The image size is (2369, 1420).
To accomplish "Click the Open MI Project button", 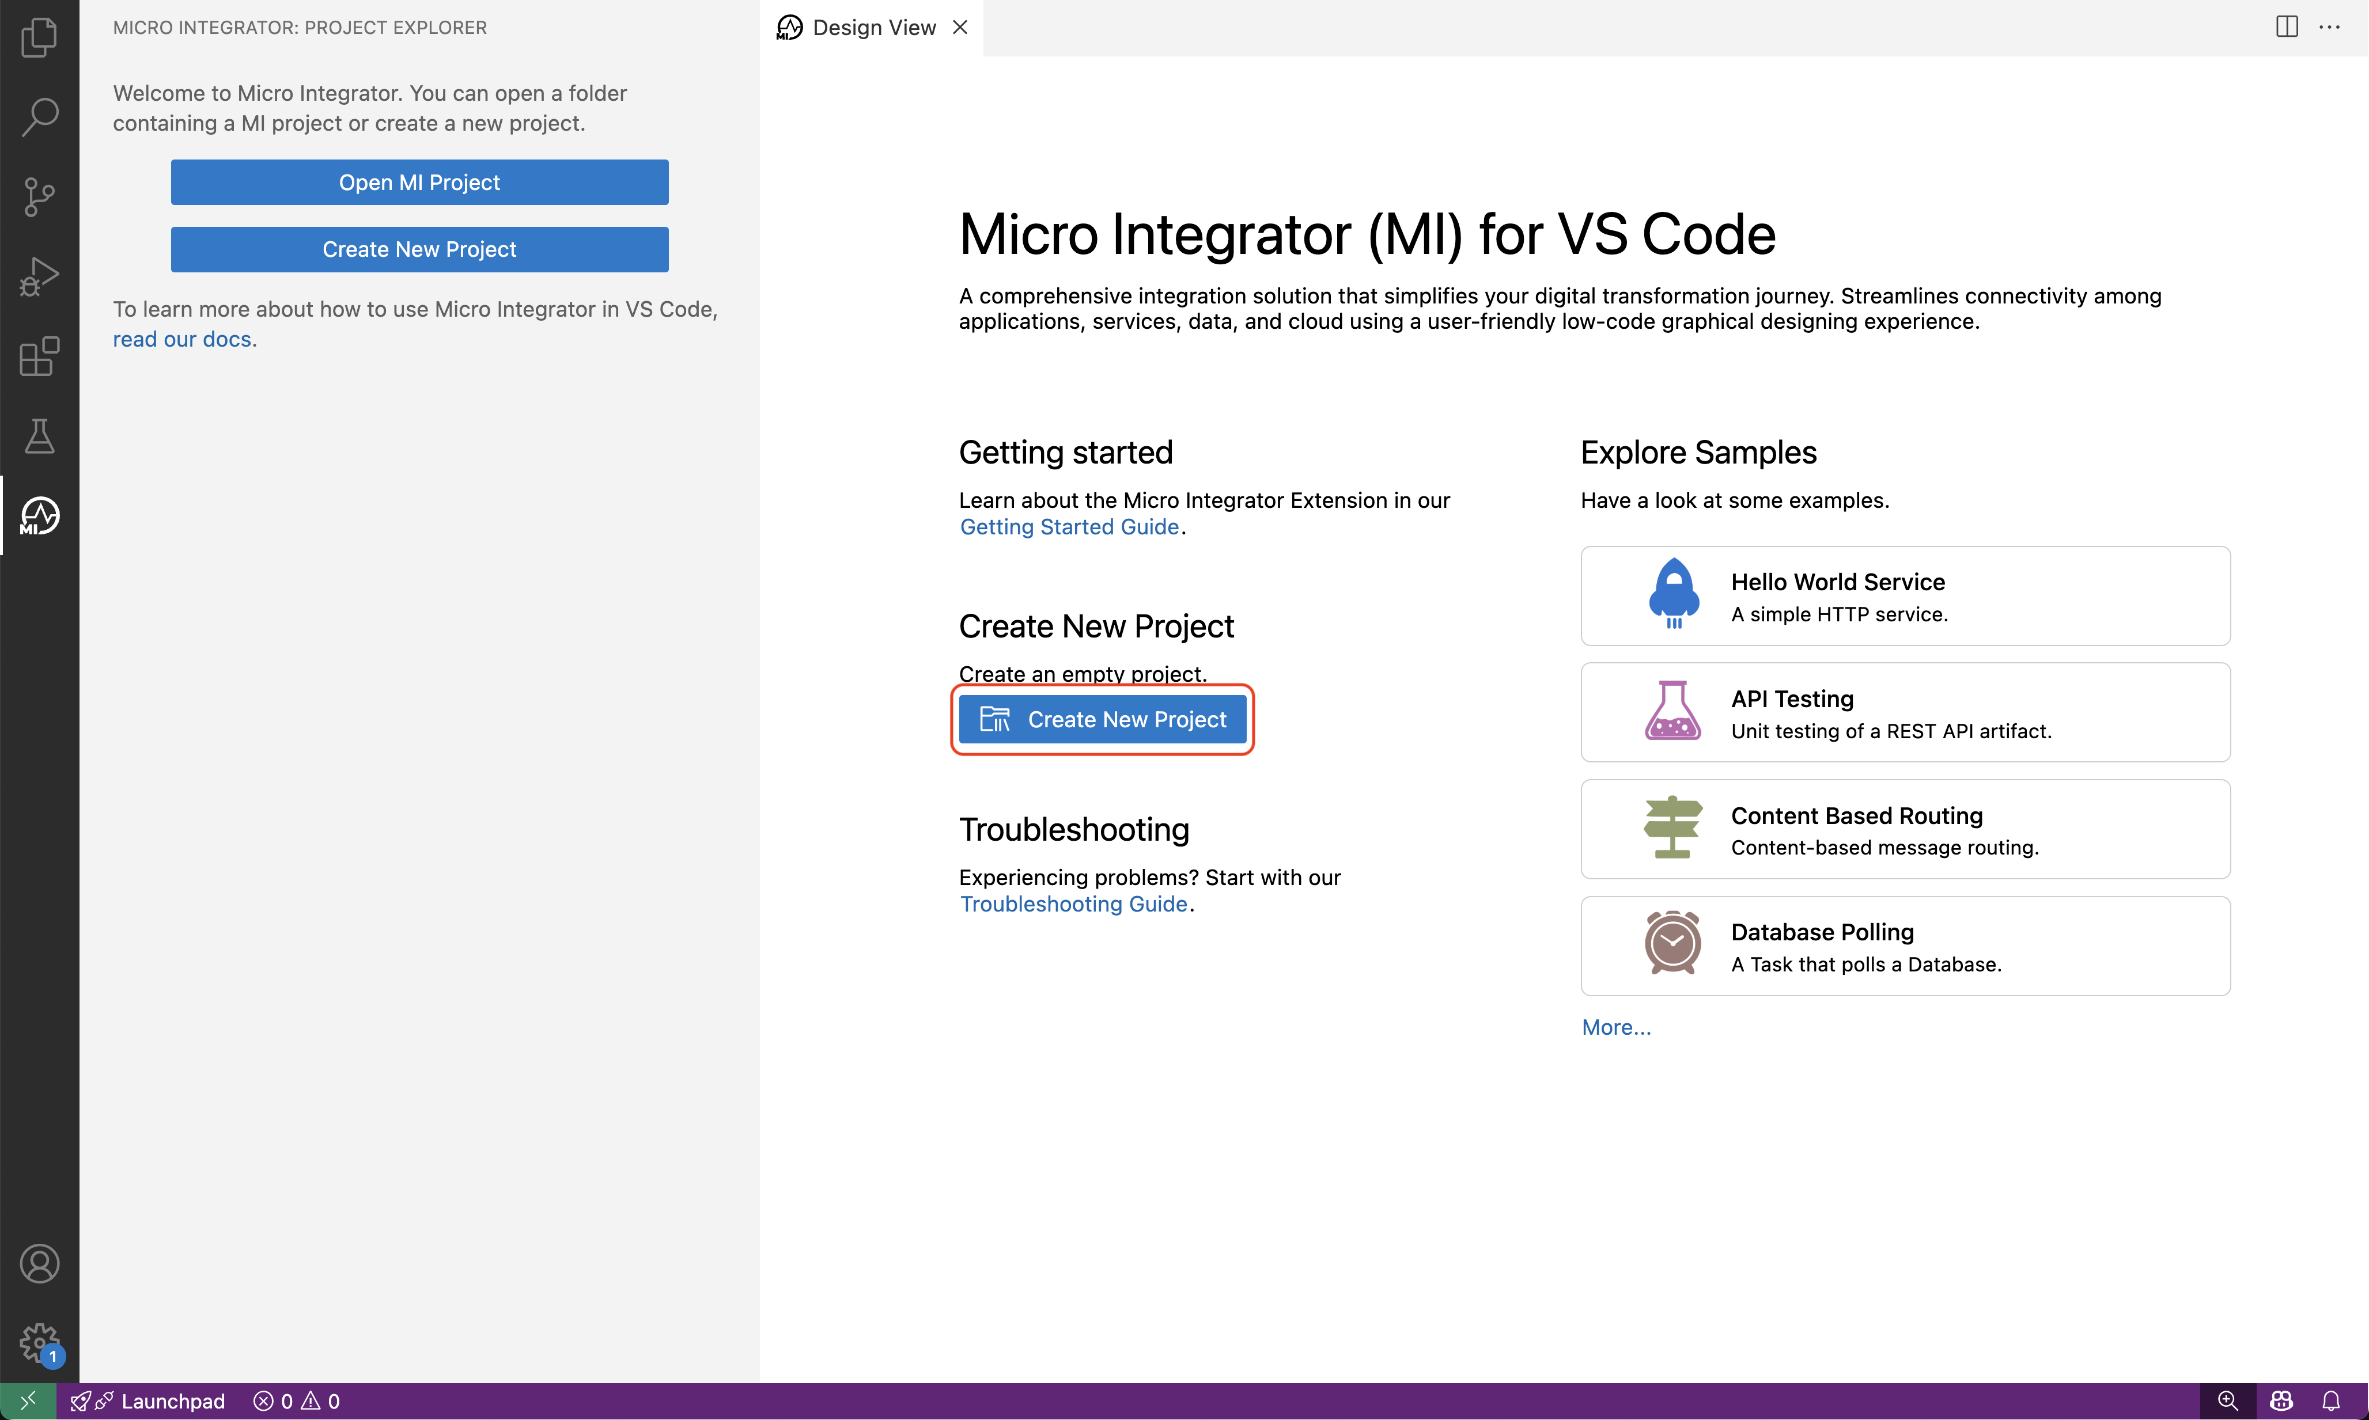I will point(418,182).
